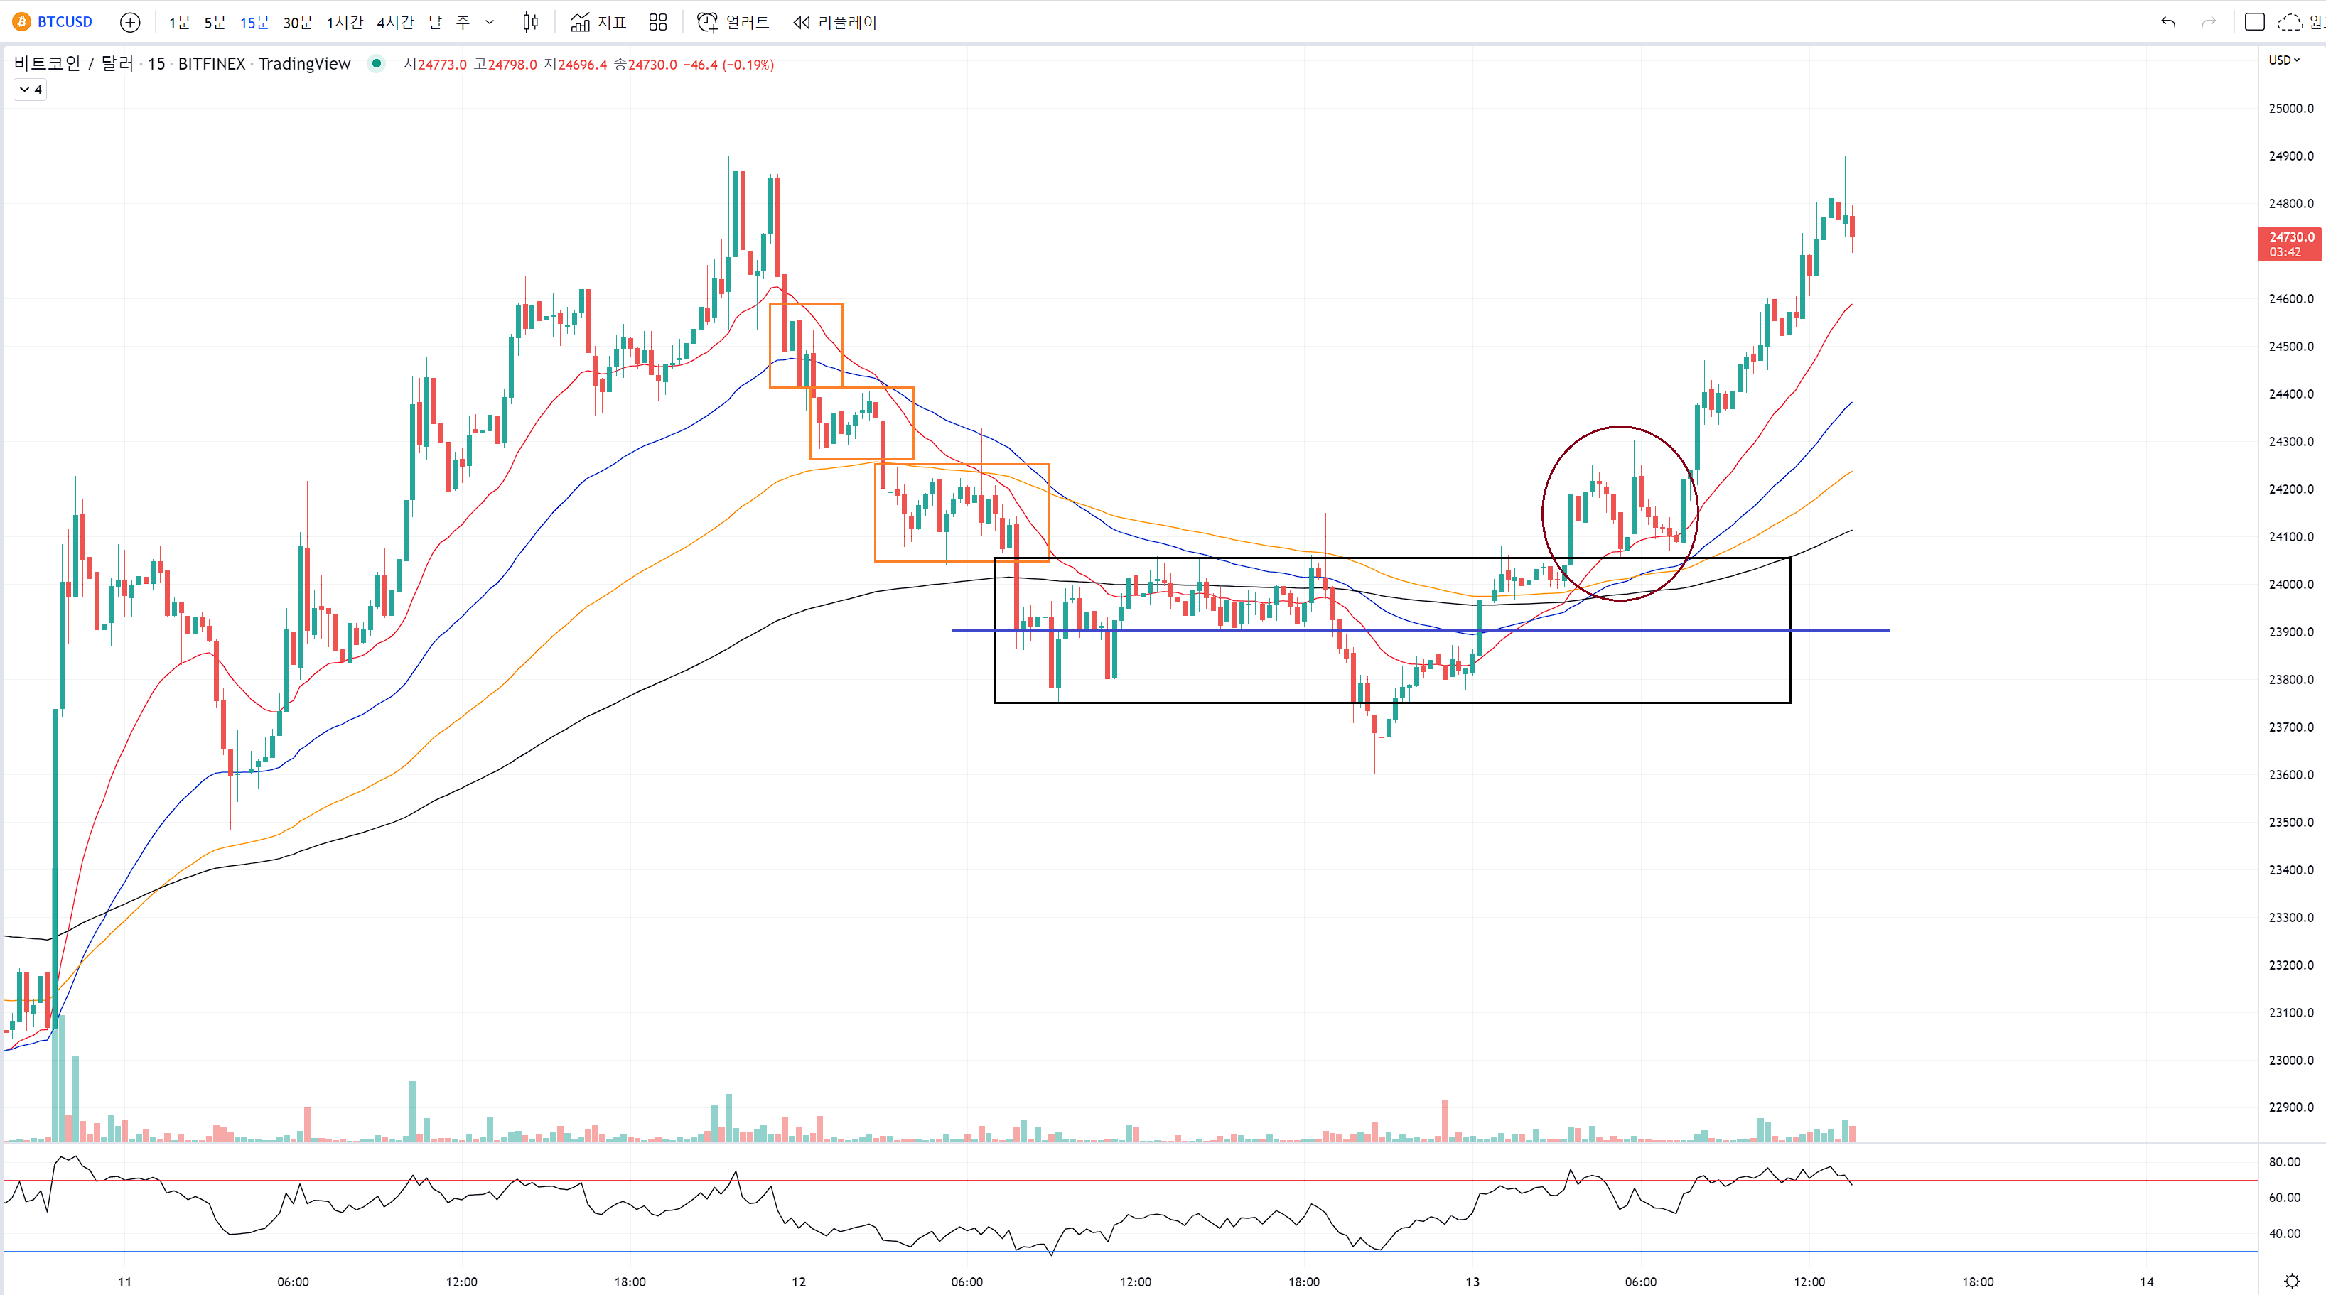This screenshot has width=2326, height=1295.
Task: Open the USD currency dropdown
Action: (2283, 60)
